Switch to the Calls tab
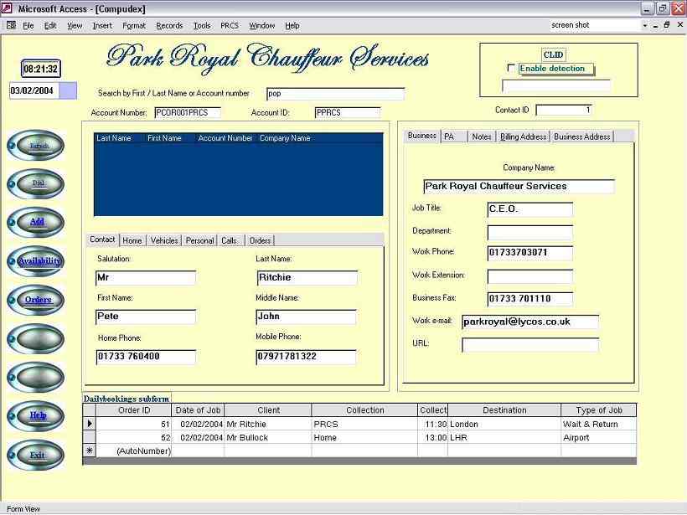 click(230, 240)
